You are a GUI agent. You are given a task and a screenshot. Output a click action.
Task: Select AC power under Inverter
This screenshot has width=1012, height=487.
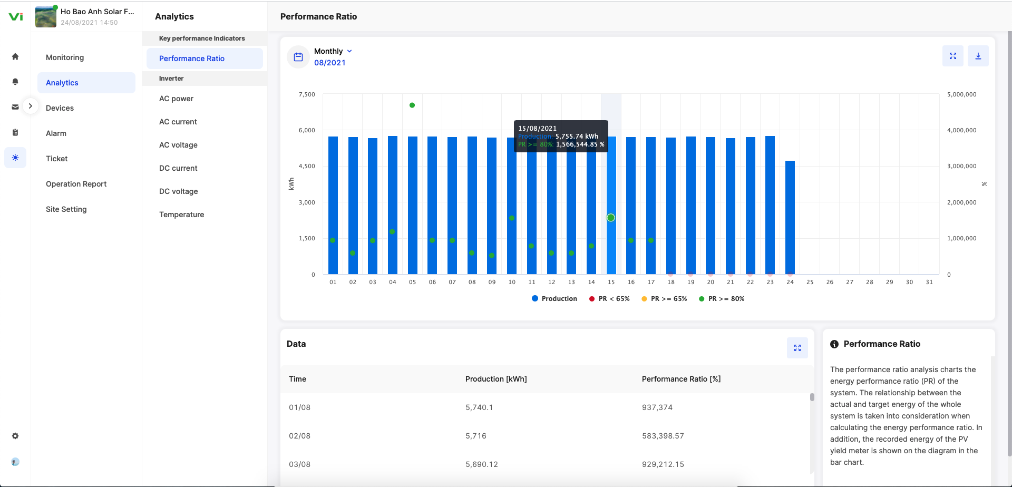point(176,99)
